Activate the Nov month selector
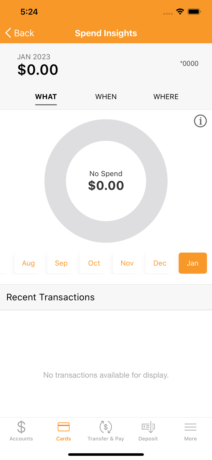Image resolution: width=212 pixels, height=460 pixels. tap(127, 263)
